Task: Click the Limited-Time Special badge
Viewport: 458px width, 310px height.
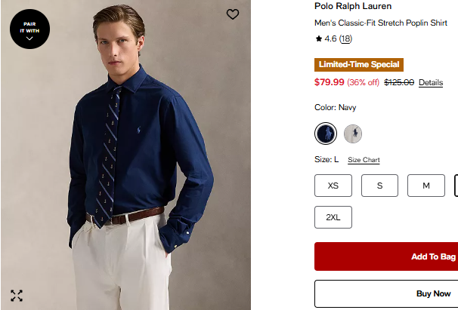Action: pos(359,65)
